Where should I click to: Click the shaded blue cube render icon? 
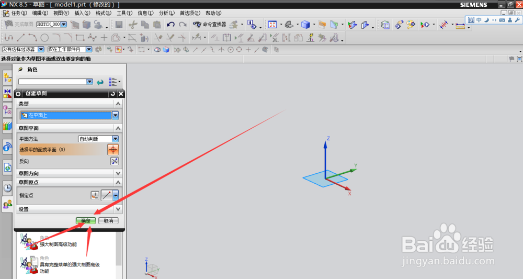pyautogui.click(x=305, y=25)
